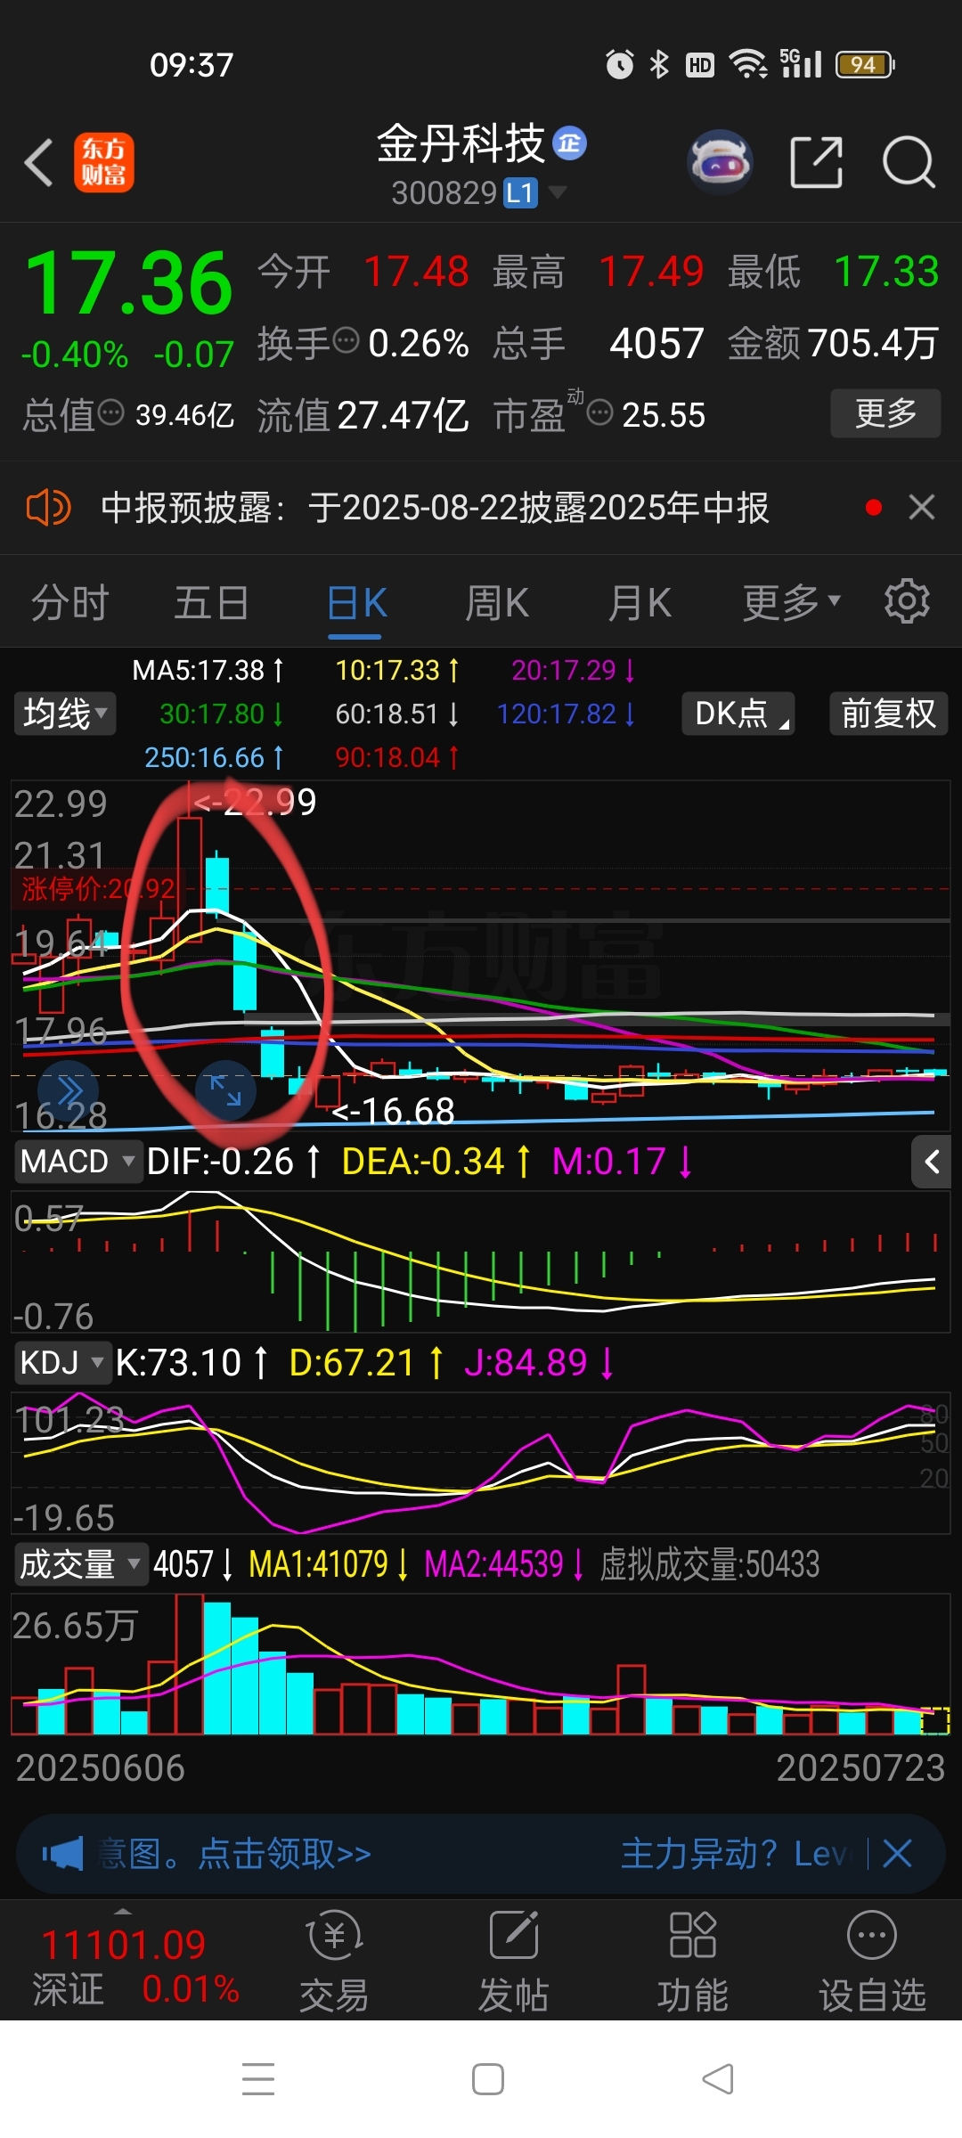Tap the 20250723 end date label

click(860, 1768)
